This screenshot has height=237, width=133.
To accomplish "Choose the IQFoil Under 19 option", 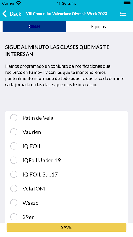I will 66,160.
